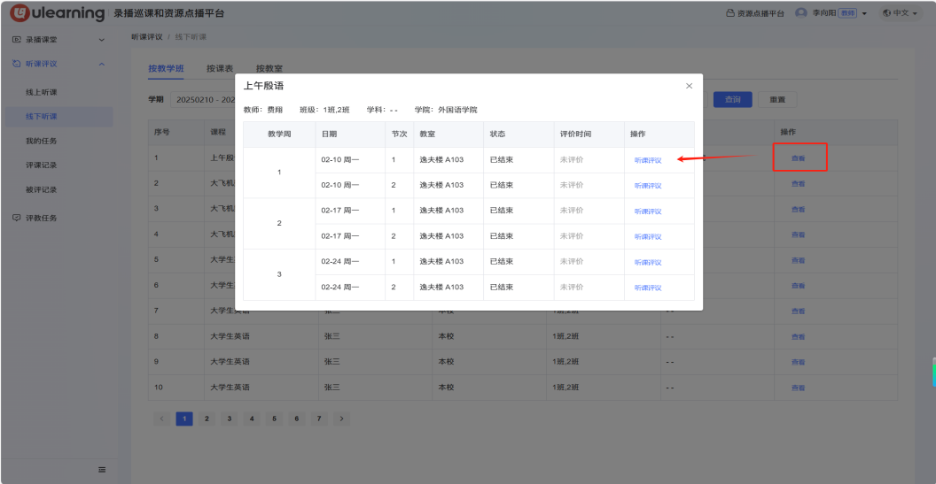Viewport: 936px width, 484px height.
Task: Open the 李向阳 user account dropdown
Action: pos(863,14)
